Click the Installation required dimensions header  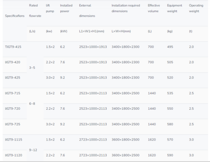tap(126, 8)
